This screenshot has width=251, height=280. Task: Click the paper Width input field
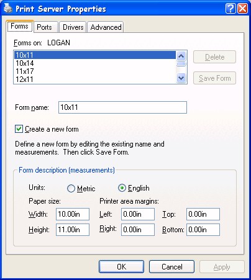73,214
